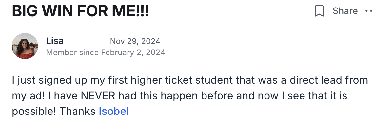Viewport: 373px width, 122px height.
Task: Click the BIG WIN FOR ME!!! title
Action: tap(80, 11)
